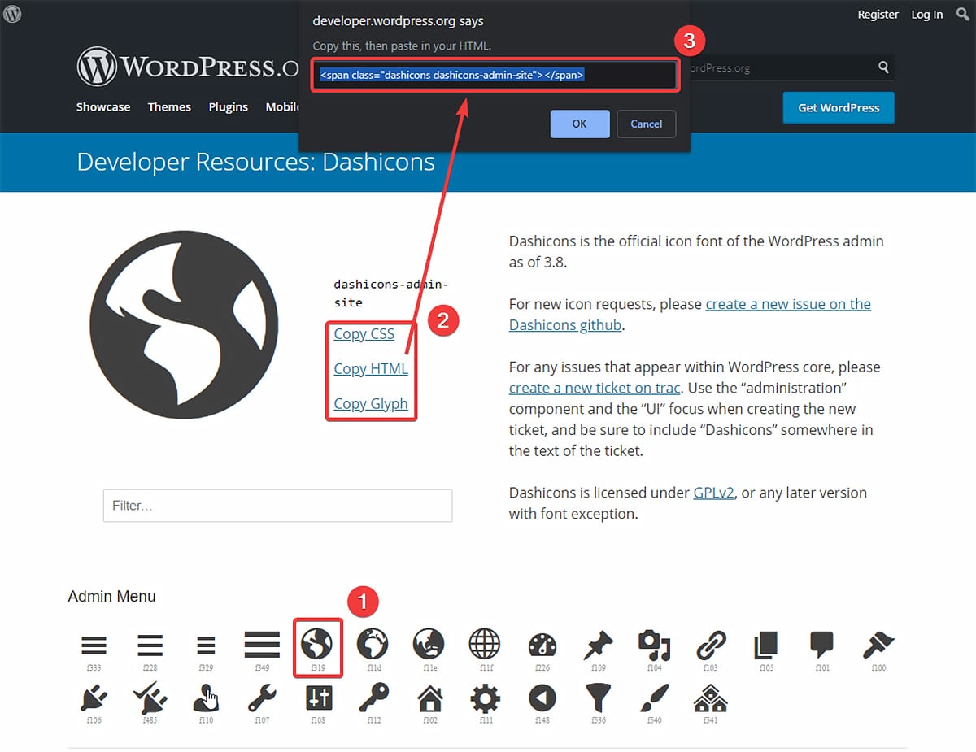Viewport: 976px width, 752px height.
Task: Select the camera and music media icon f104
Action: coord(654,646)
